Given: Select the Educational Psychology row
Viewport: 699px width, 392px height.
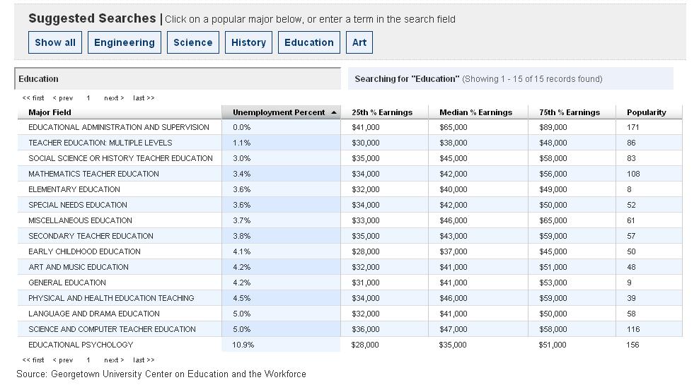Looking at the screenshot, I should [81, 345].
